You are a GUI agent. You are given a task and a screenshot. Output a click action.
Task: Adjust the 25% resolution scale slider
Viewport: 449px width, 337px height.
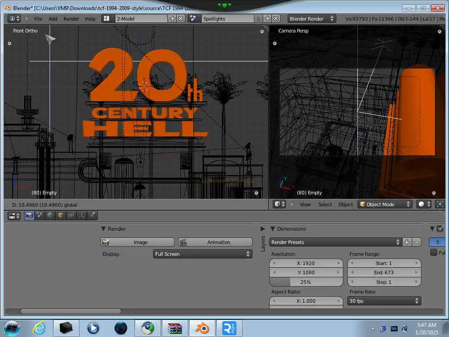pos(306,282)
